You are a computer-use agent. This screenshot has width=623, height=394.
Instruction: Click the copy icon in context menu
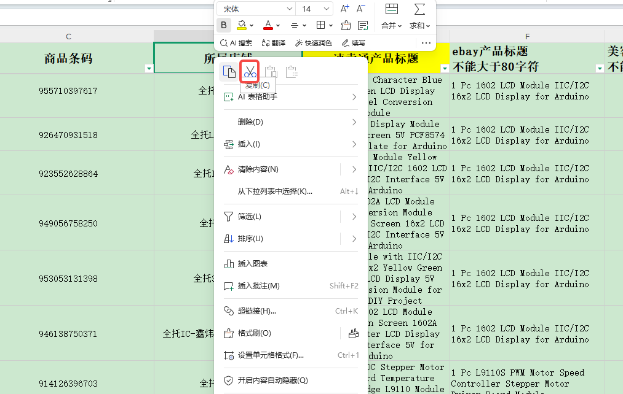point(229,72)
